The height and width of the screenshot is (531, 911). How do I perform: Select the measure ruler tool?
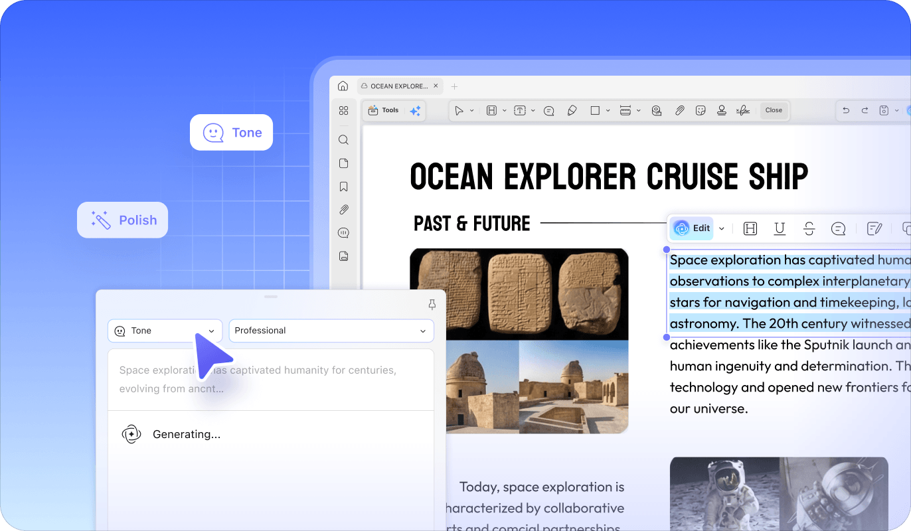coord(625,111)
